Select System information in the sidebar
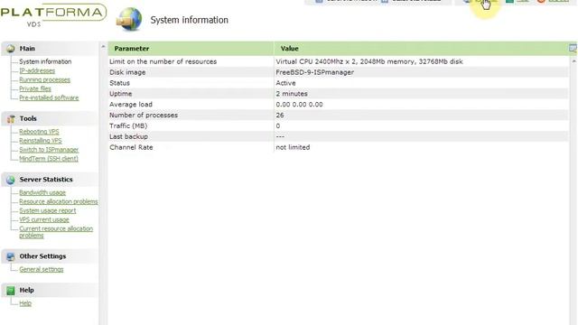The image size is (578, 325). [45, 61]
